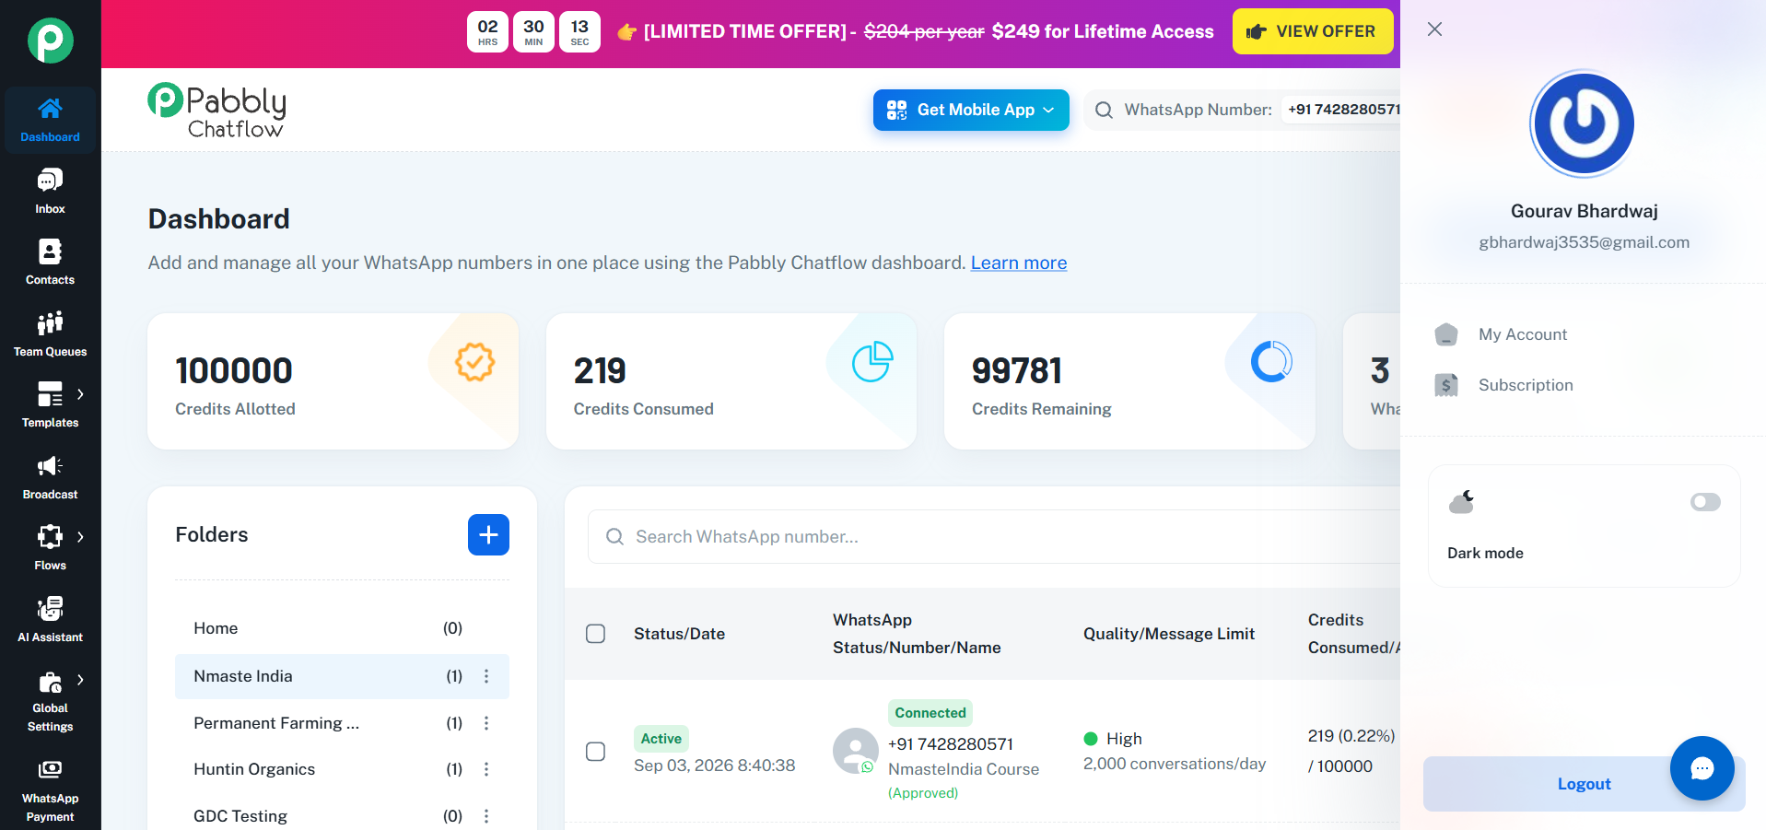Click the Gourav Bhardwaj profile name
The width and height of the screenshot is (1766, 830).
point(1584,211)
